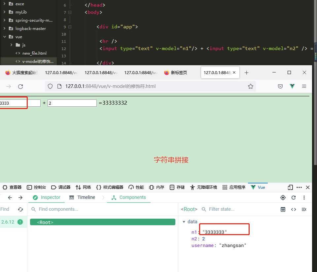Open the 样式编辑器 style editor panel
This screenshot has width=317, height=272.
[110, 187]
